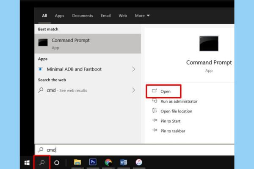
Task: Switch to the All tab
Action: pos(44,16)
